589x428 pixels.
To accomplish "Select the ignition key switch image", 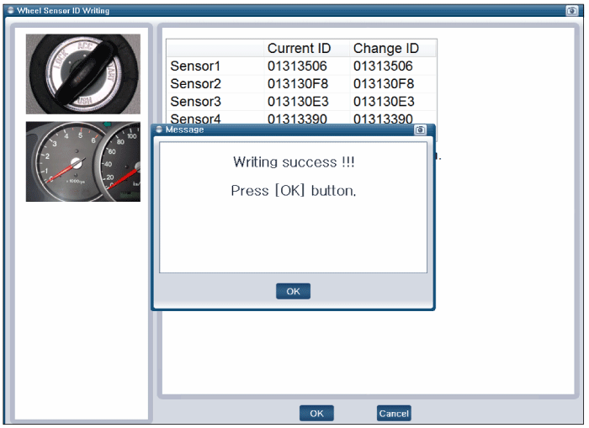I will pos(82,74).
